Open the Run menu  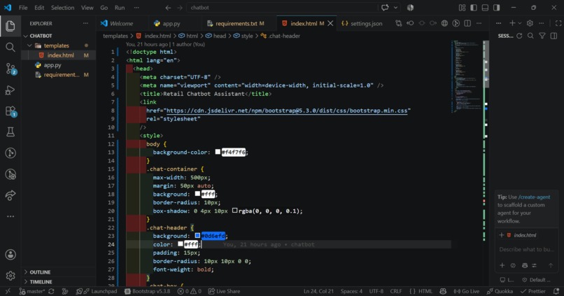tap(120, 8)
